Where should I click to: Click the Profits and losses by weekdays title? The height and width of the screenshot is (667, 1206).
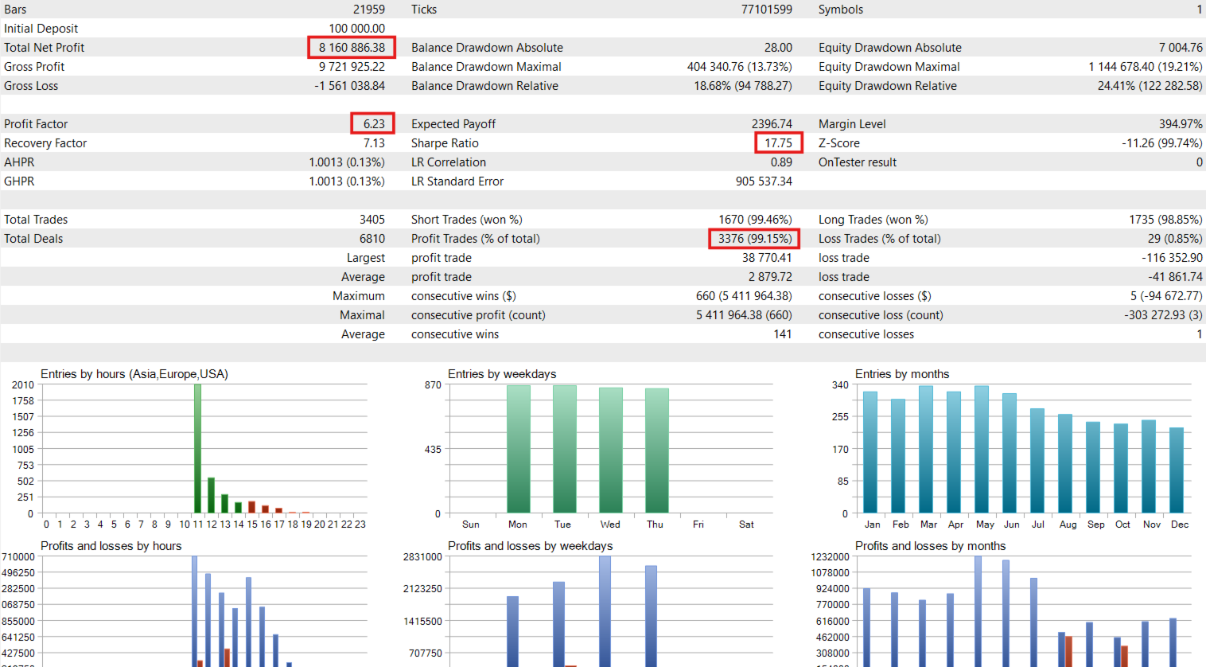pos(530,546)
